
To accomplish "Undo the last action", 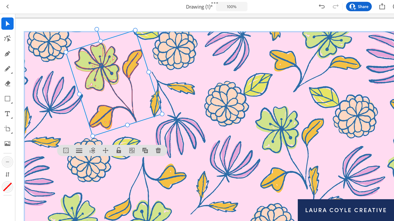I will 322,6.
